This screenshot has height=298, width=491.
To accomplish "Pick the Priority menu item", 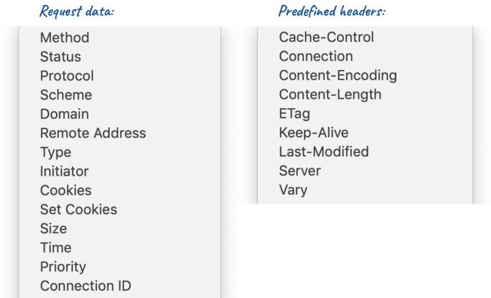I will tap(120, 267).
